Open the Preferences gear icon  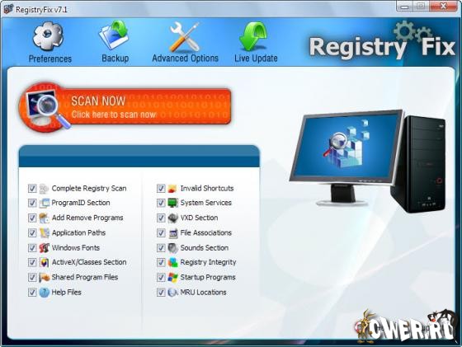(49, 36)
